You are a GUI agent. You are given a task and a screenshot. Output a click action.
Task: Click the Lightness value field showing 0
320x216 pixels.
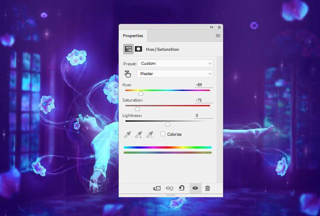[204, 116]
